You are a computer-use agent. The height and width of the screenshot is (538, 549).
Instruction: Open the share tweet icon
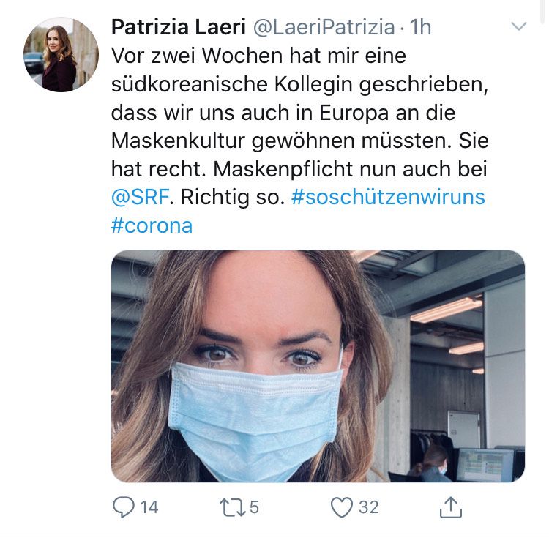click(x=451, y=507)
